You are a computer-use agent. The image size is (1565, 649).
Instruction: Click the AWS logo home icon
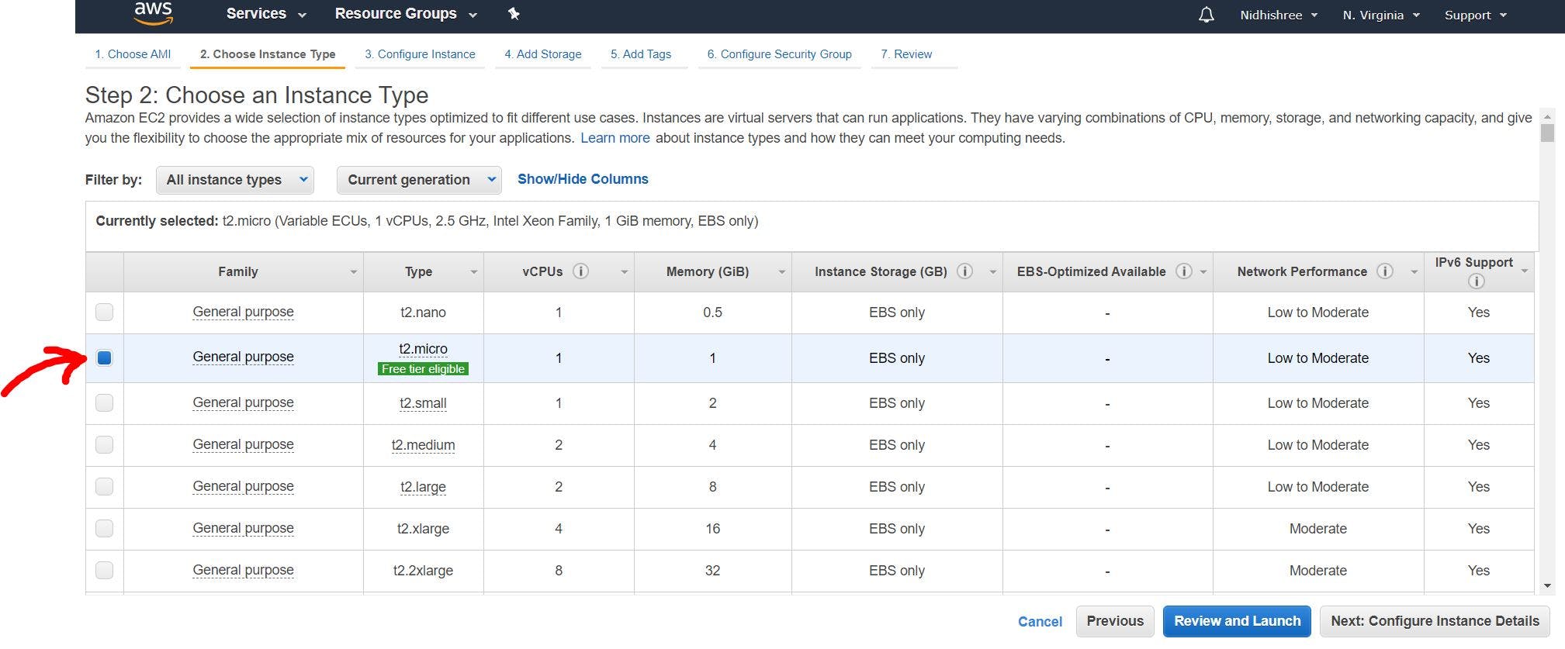point(153,13)
